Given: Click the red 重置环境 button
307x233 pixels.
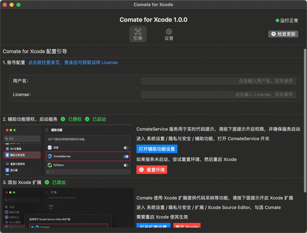Looking at the screenshot, I should 152,170.
